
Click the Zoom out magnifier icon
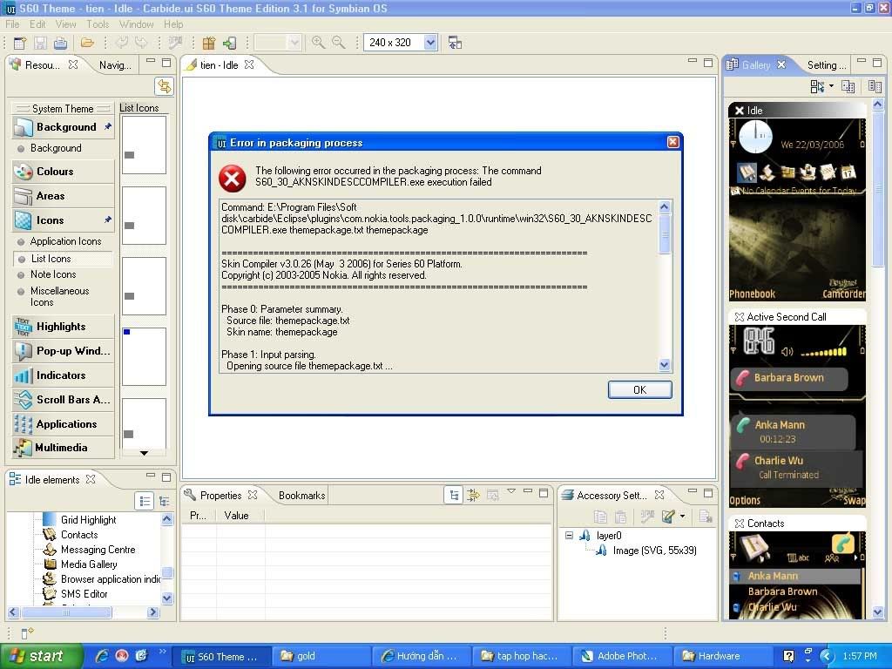(339, 43)
